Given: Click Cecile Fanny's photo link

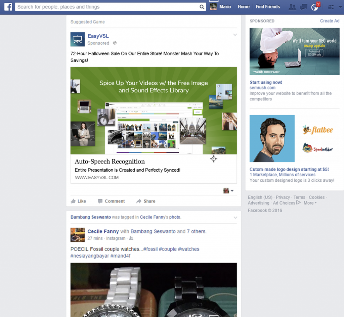Looking at the screenshot, I should (160, 217).
